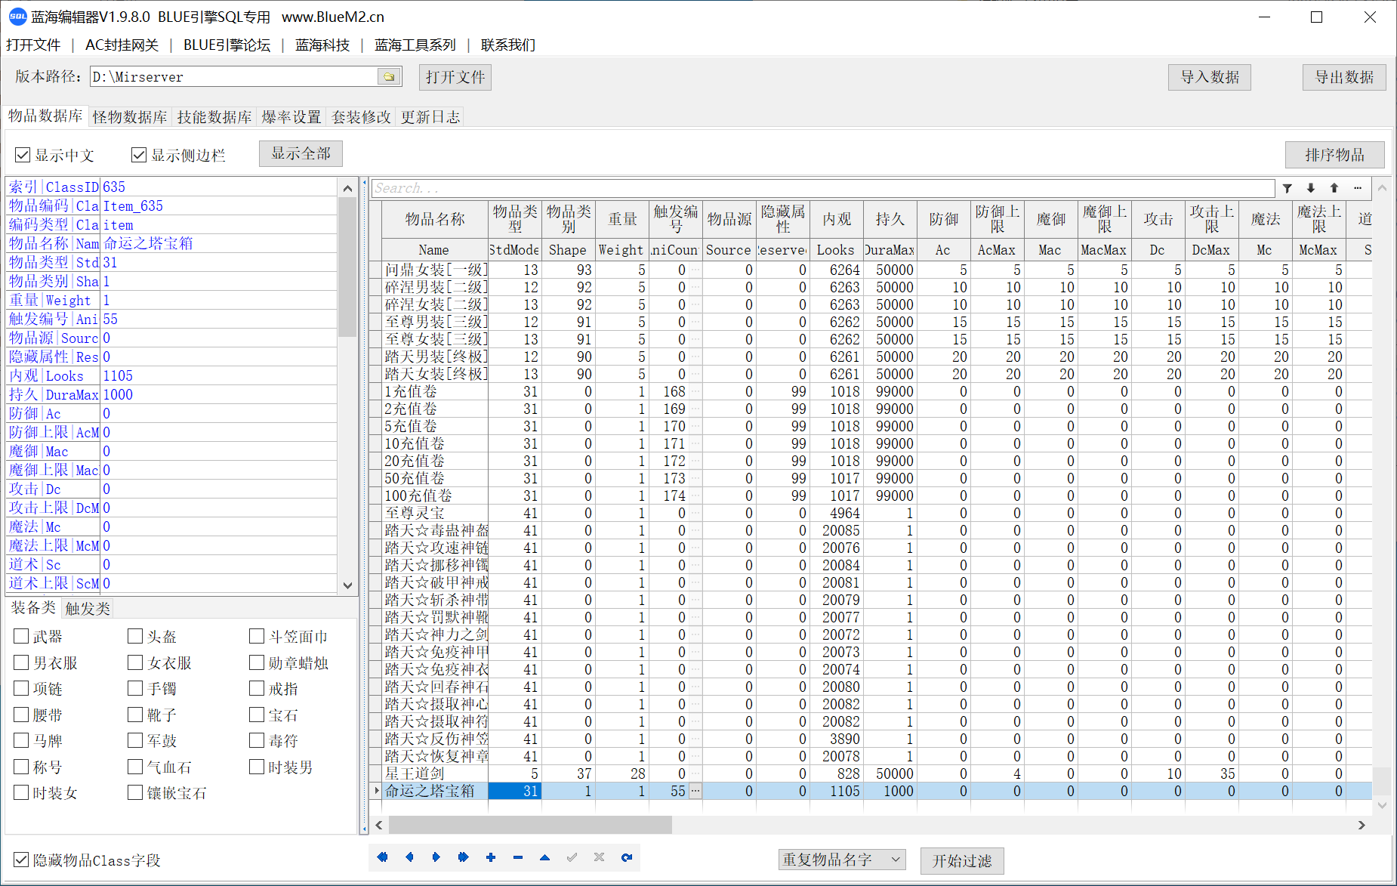This screenshot has width=1397, height=886.
Task: Click the folder browse icon beside the version path
Action: pos(389,76)
